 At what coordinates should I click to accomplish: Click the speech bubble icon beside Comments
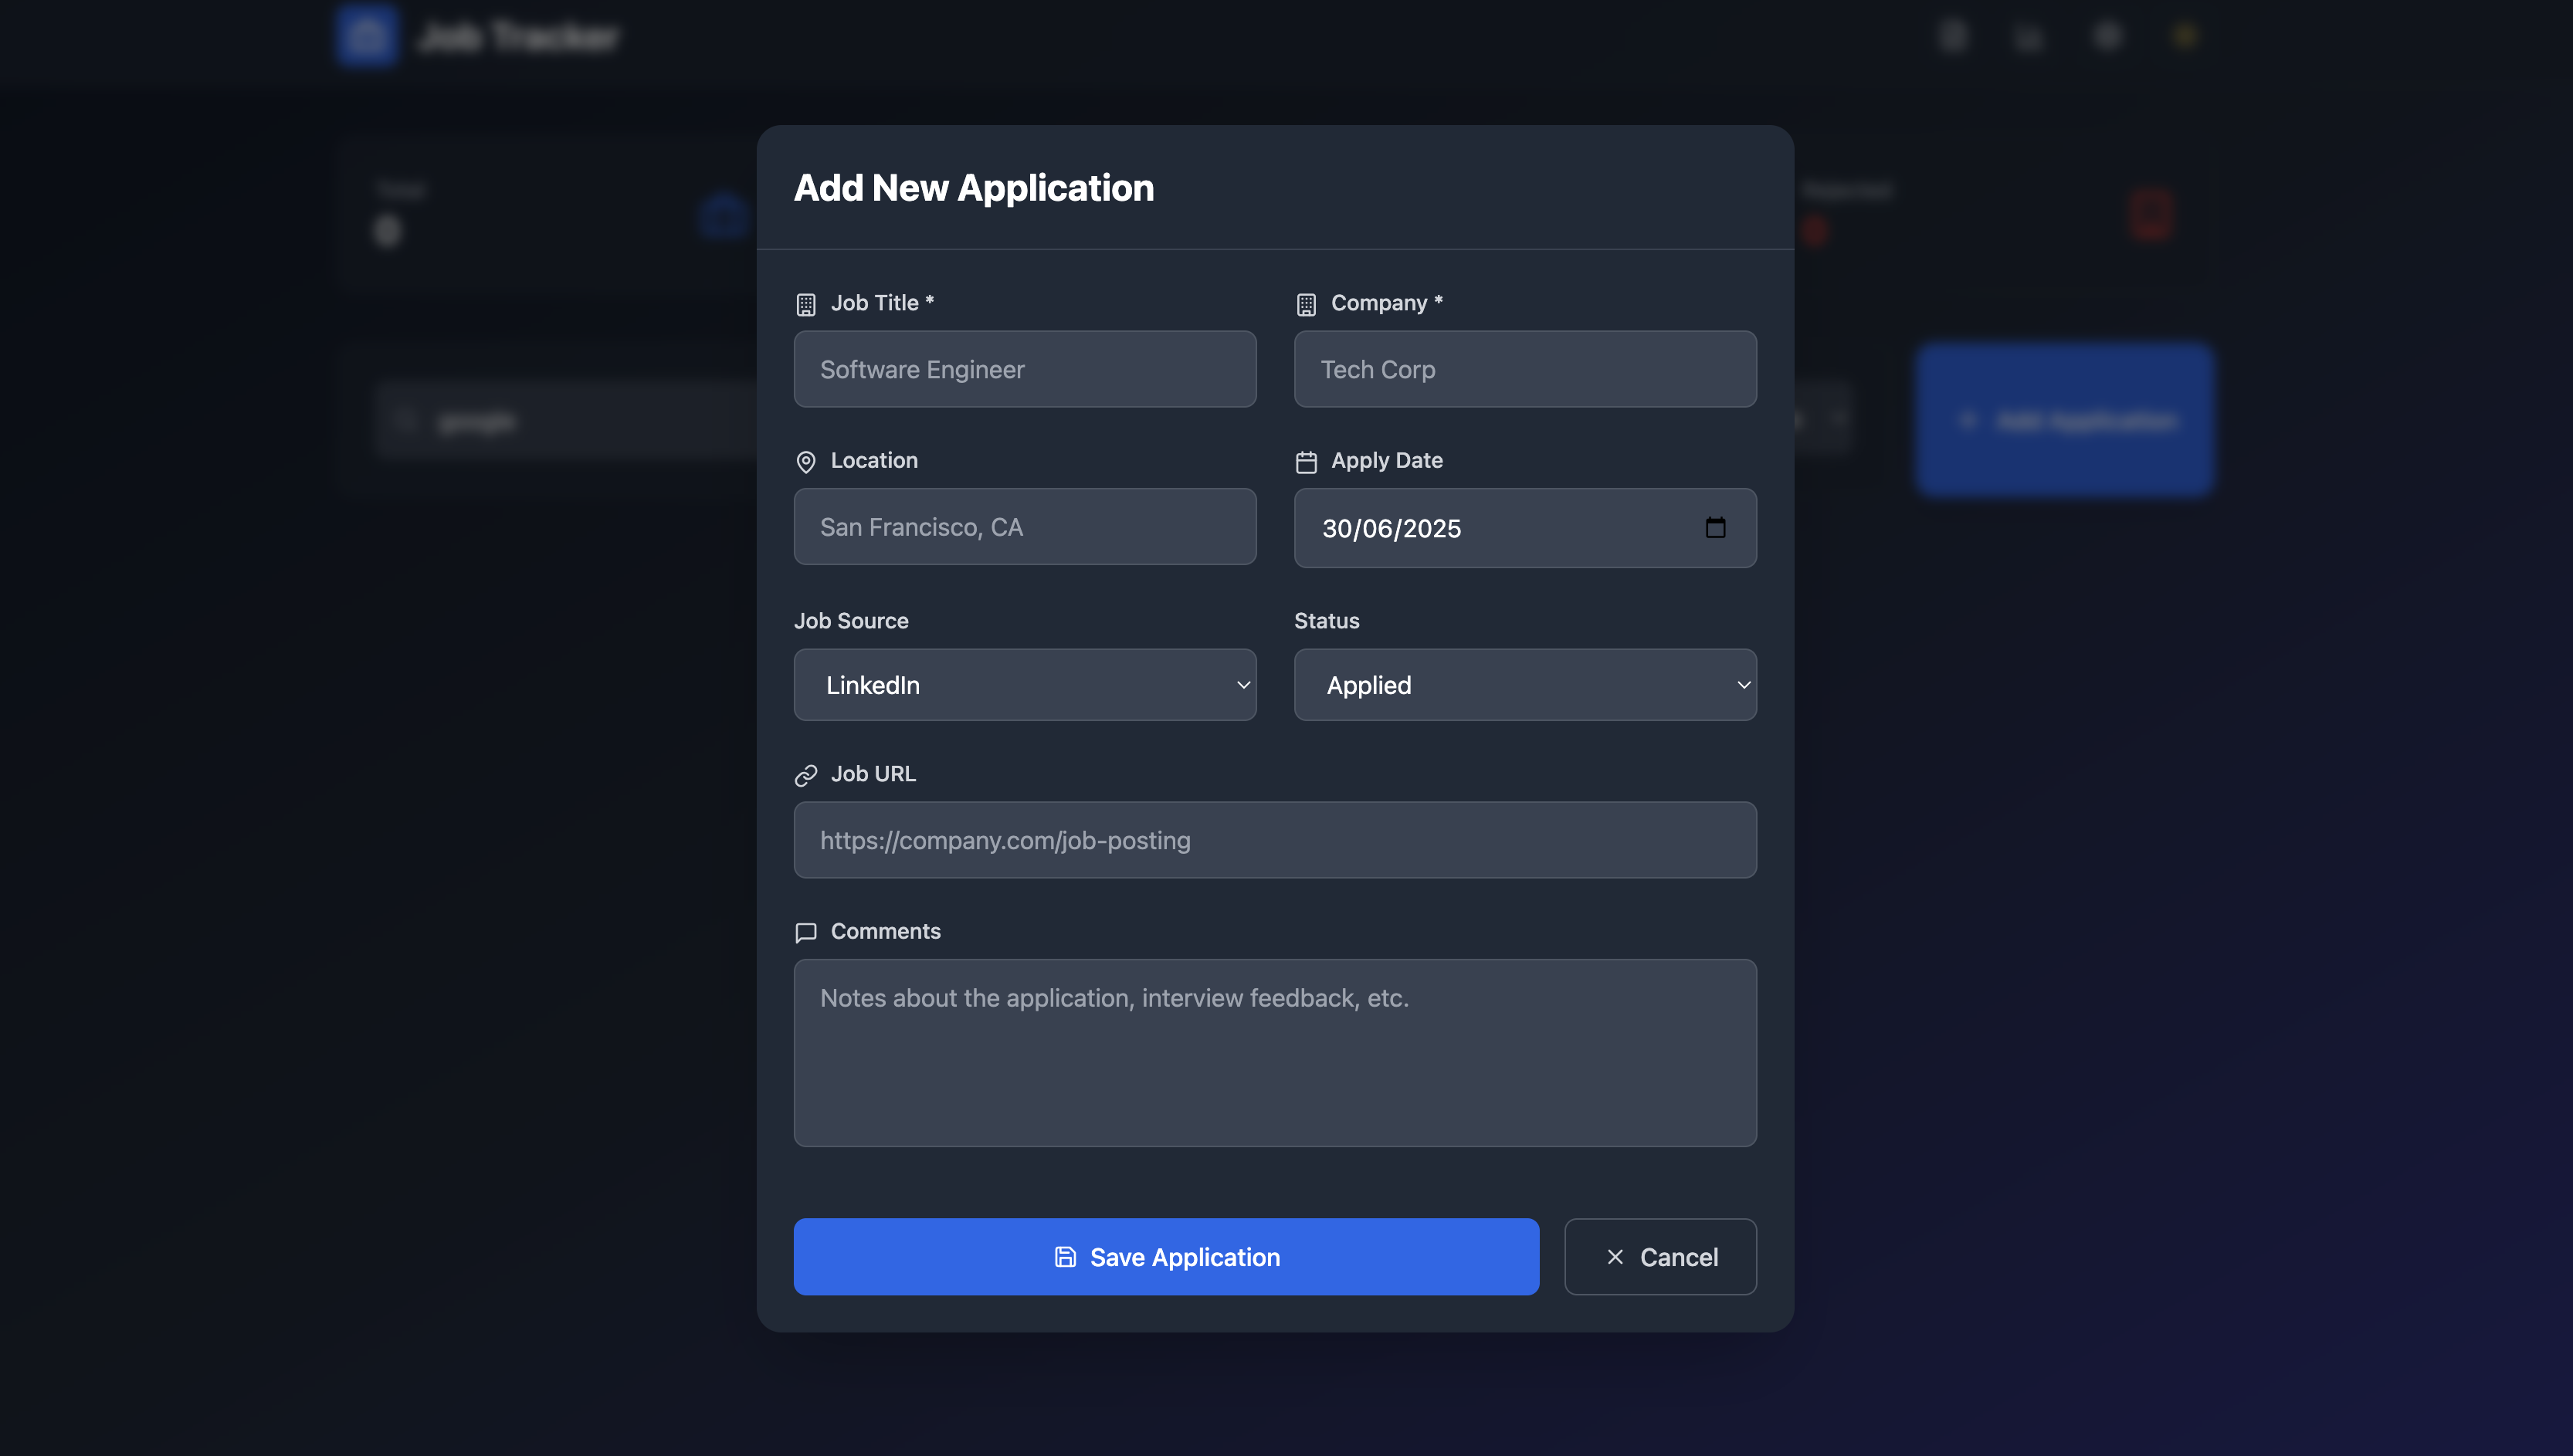click(x=806, y=933)
